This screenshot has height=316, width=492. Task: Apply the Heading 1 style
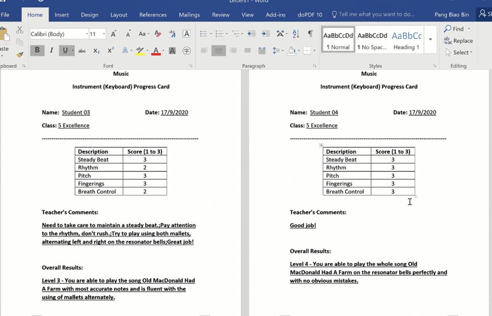(406, 39)
